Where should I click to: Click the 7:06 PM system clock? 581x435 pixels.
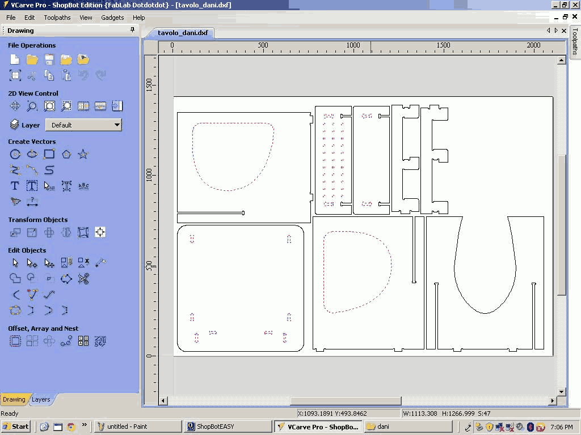(x=561, y=427)
